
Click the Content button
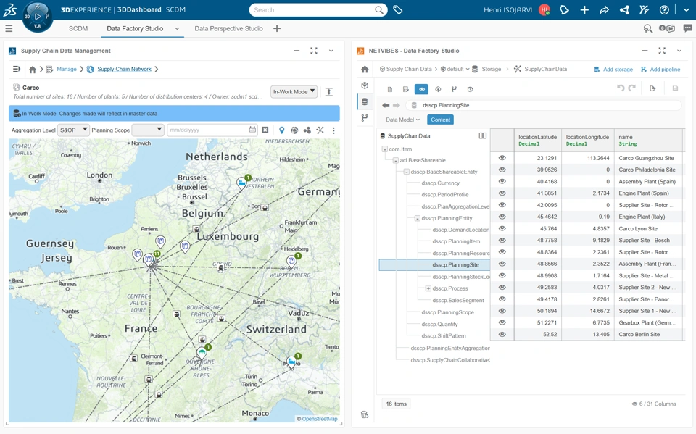(x=440, y=120)
